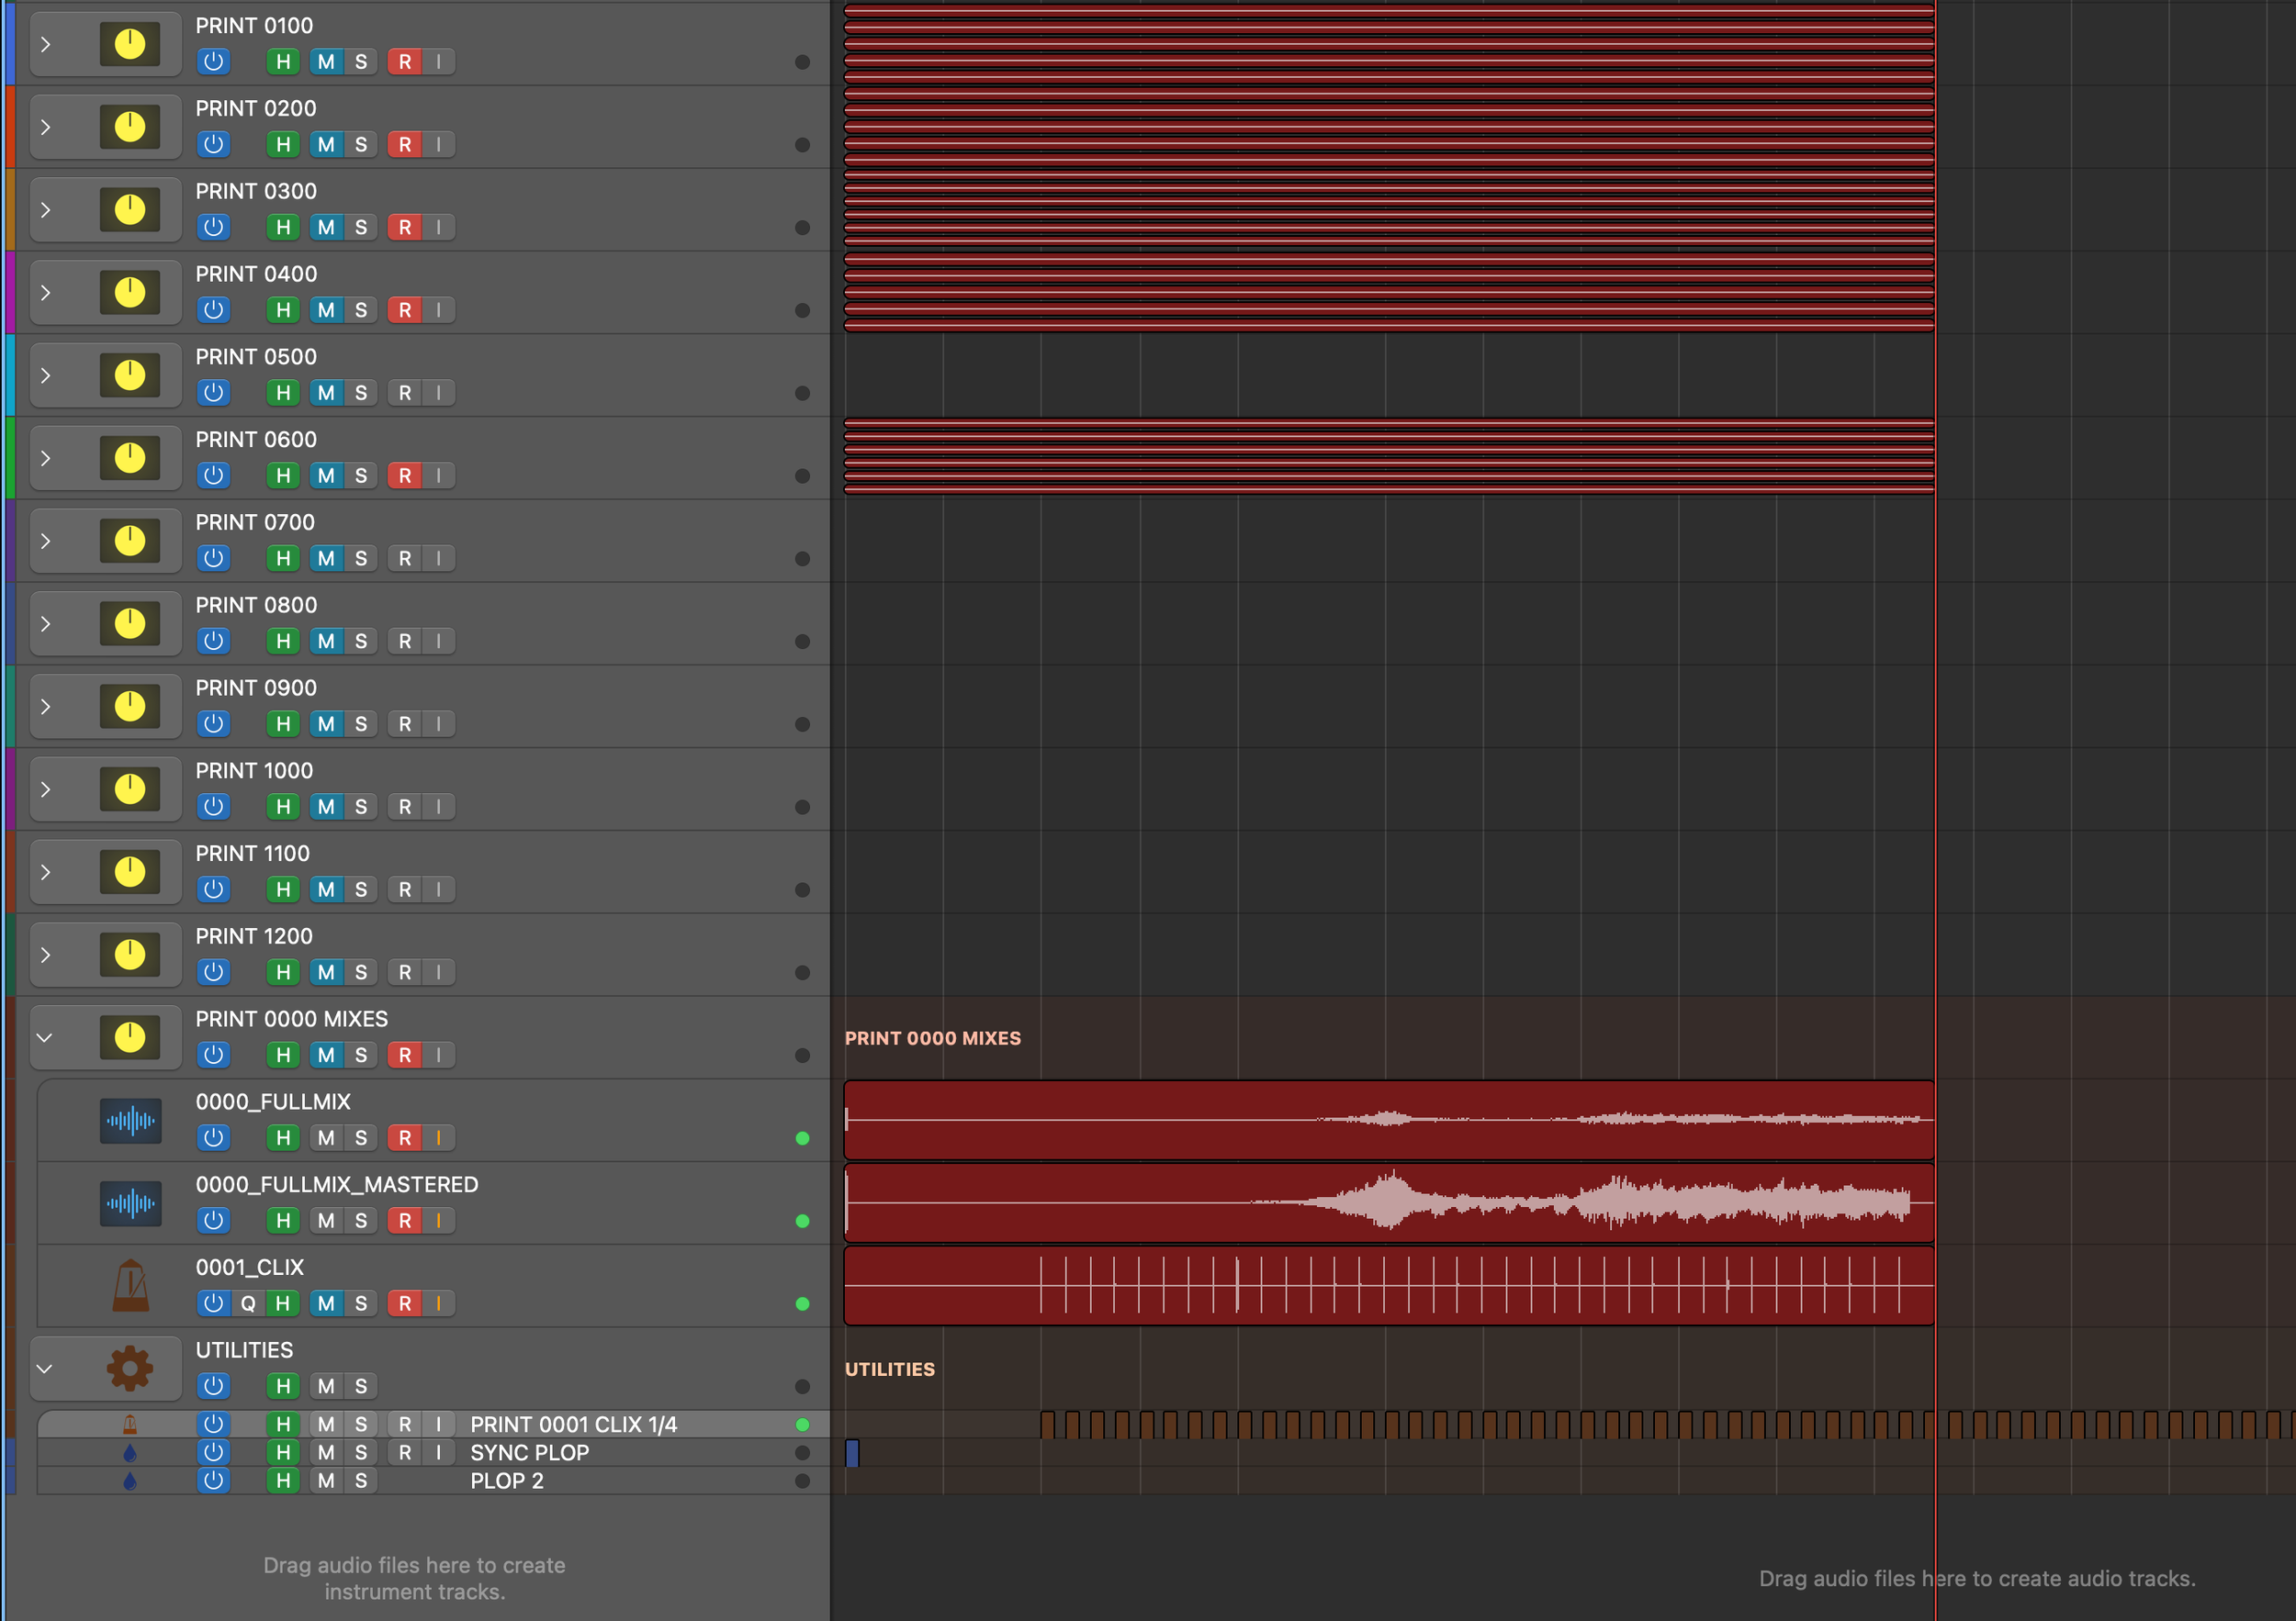Image resolution: width=2296 pixels, height=1621 pixels.
Task: Select the PRINT 0001 CLIX 1/4 track
Action: 573,1425
